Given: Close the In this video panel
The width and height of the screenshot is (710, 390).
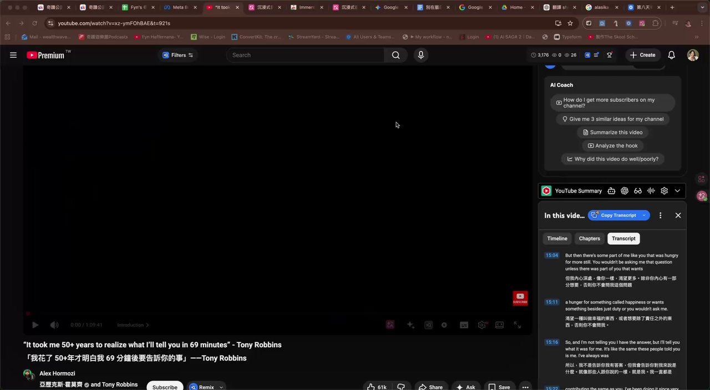Looking at the screenshot, I should (x=678, y=215).
